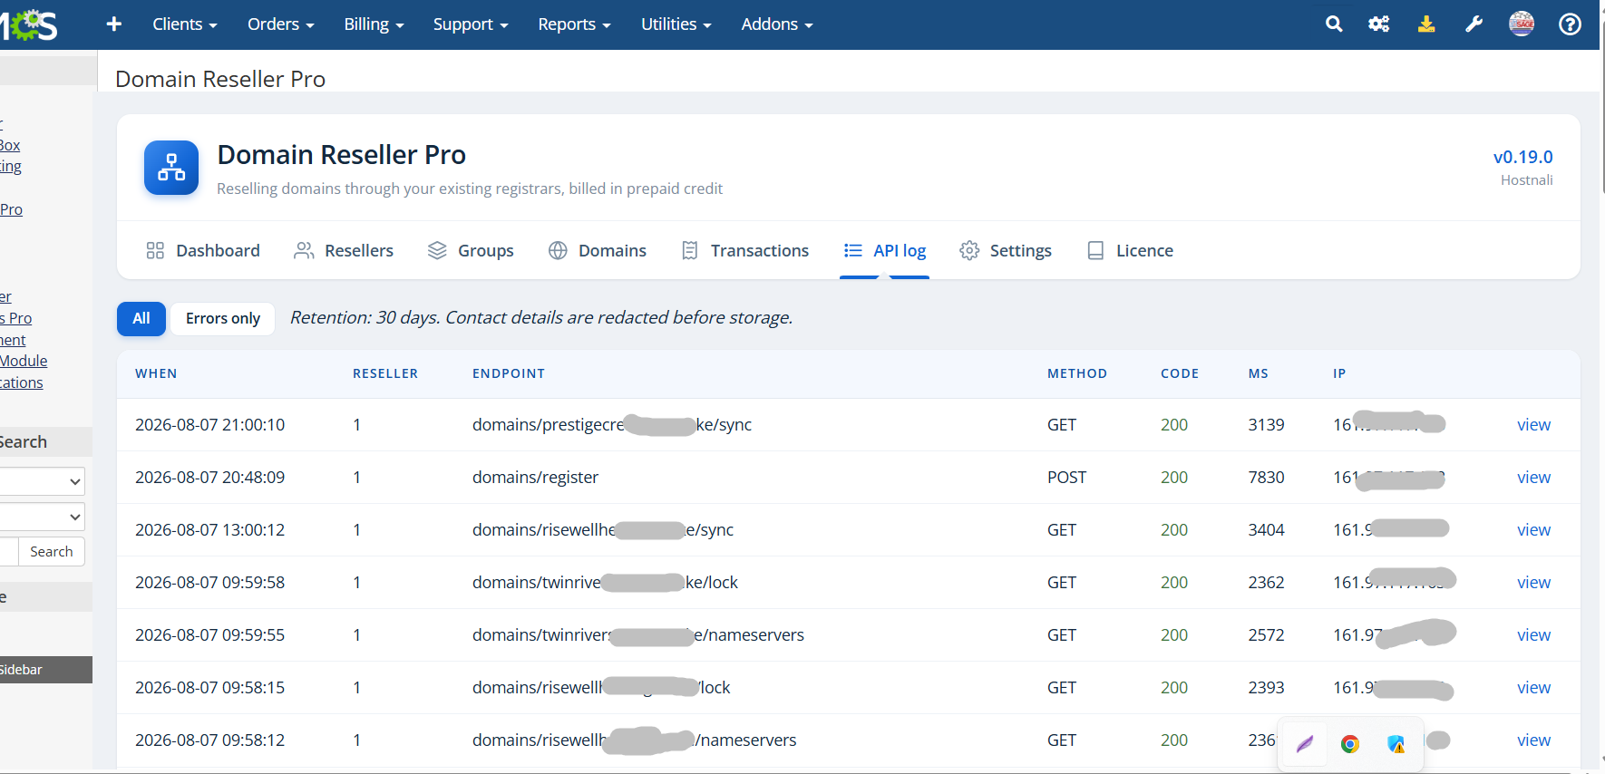View the 09:58:15 log entry
Viewport: 1605px width, 774px height.
(x=1533, y=688)
